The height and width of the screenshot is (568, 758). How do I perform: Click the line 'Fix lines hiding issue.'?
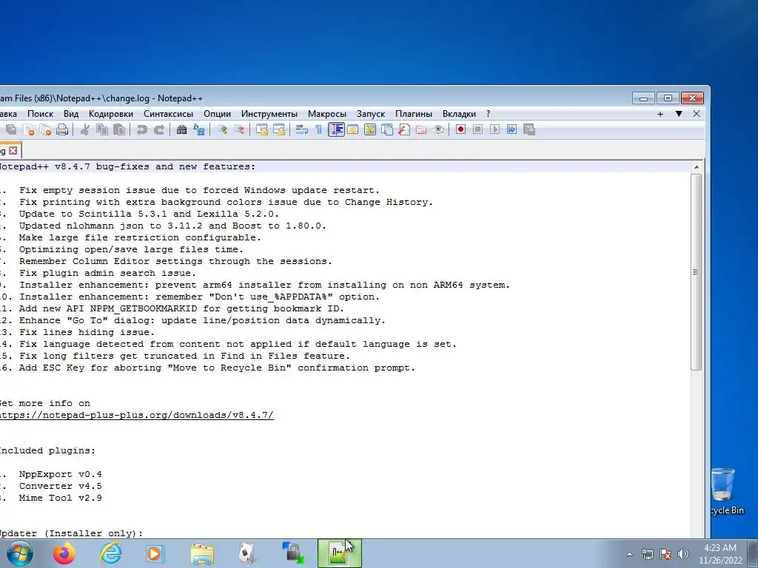pos(87,332)
